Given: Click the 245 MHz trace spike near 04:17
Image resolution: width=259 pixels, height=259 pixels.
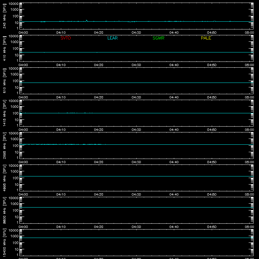Looking at the screenshot, I should click(86, 20).
